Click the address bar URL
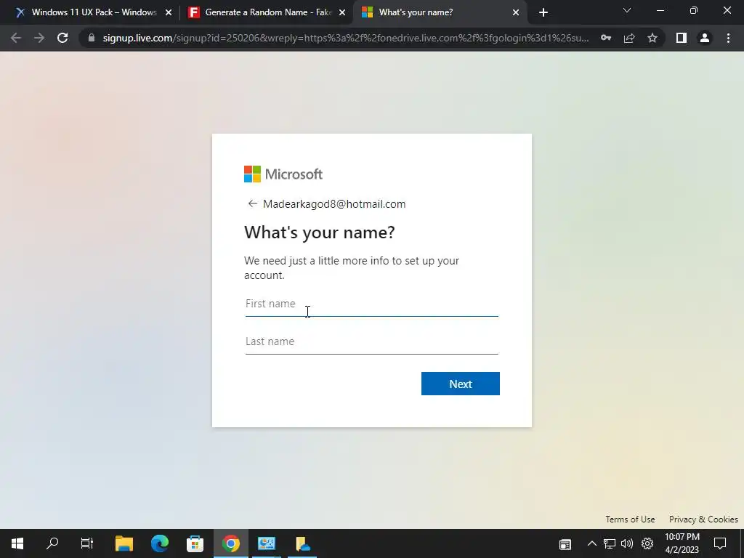 [x=346, y=38]
